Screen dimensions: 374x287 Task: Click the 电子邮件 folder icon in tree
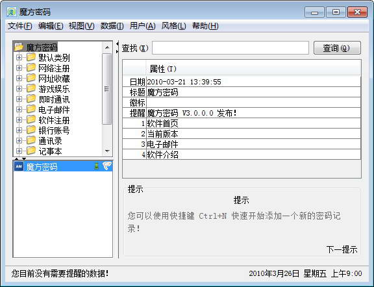[x=31, y=109]
